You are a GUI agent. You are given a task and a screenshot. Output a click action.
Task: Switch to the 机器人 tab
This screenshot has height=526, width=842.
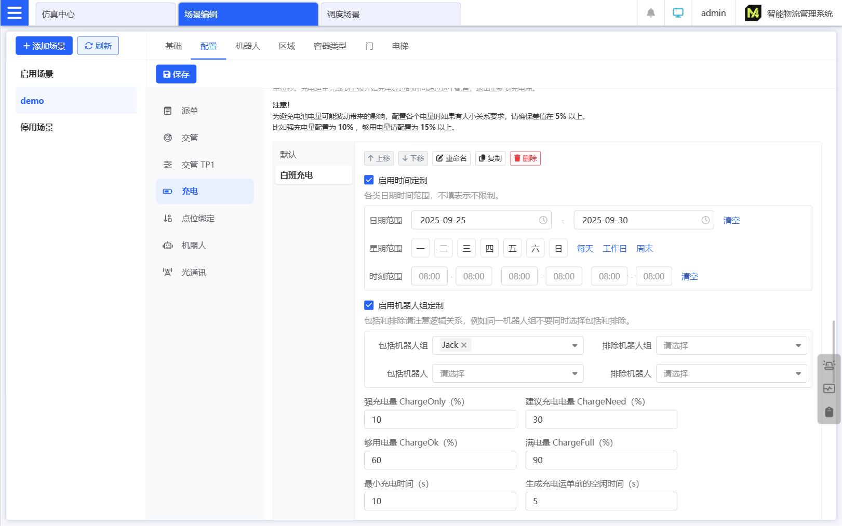click(247, 46)
